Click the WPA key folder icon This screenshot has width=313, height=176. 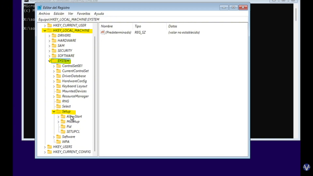tap(59, 142)
